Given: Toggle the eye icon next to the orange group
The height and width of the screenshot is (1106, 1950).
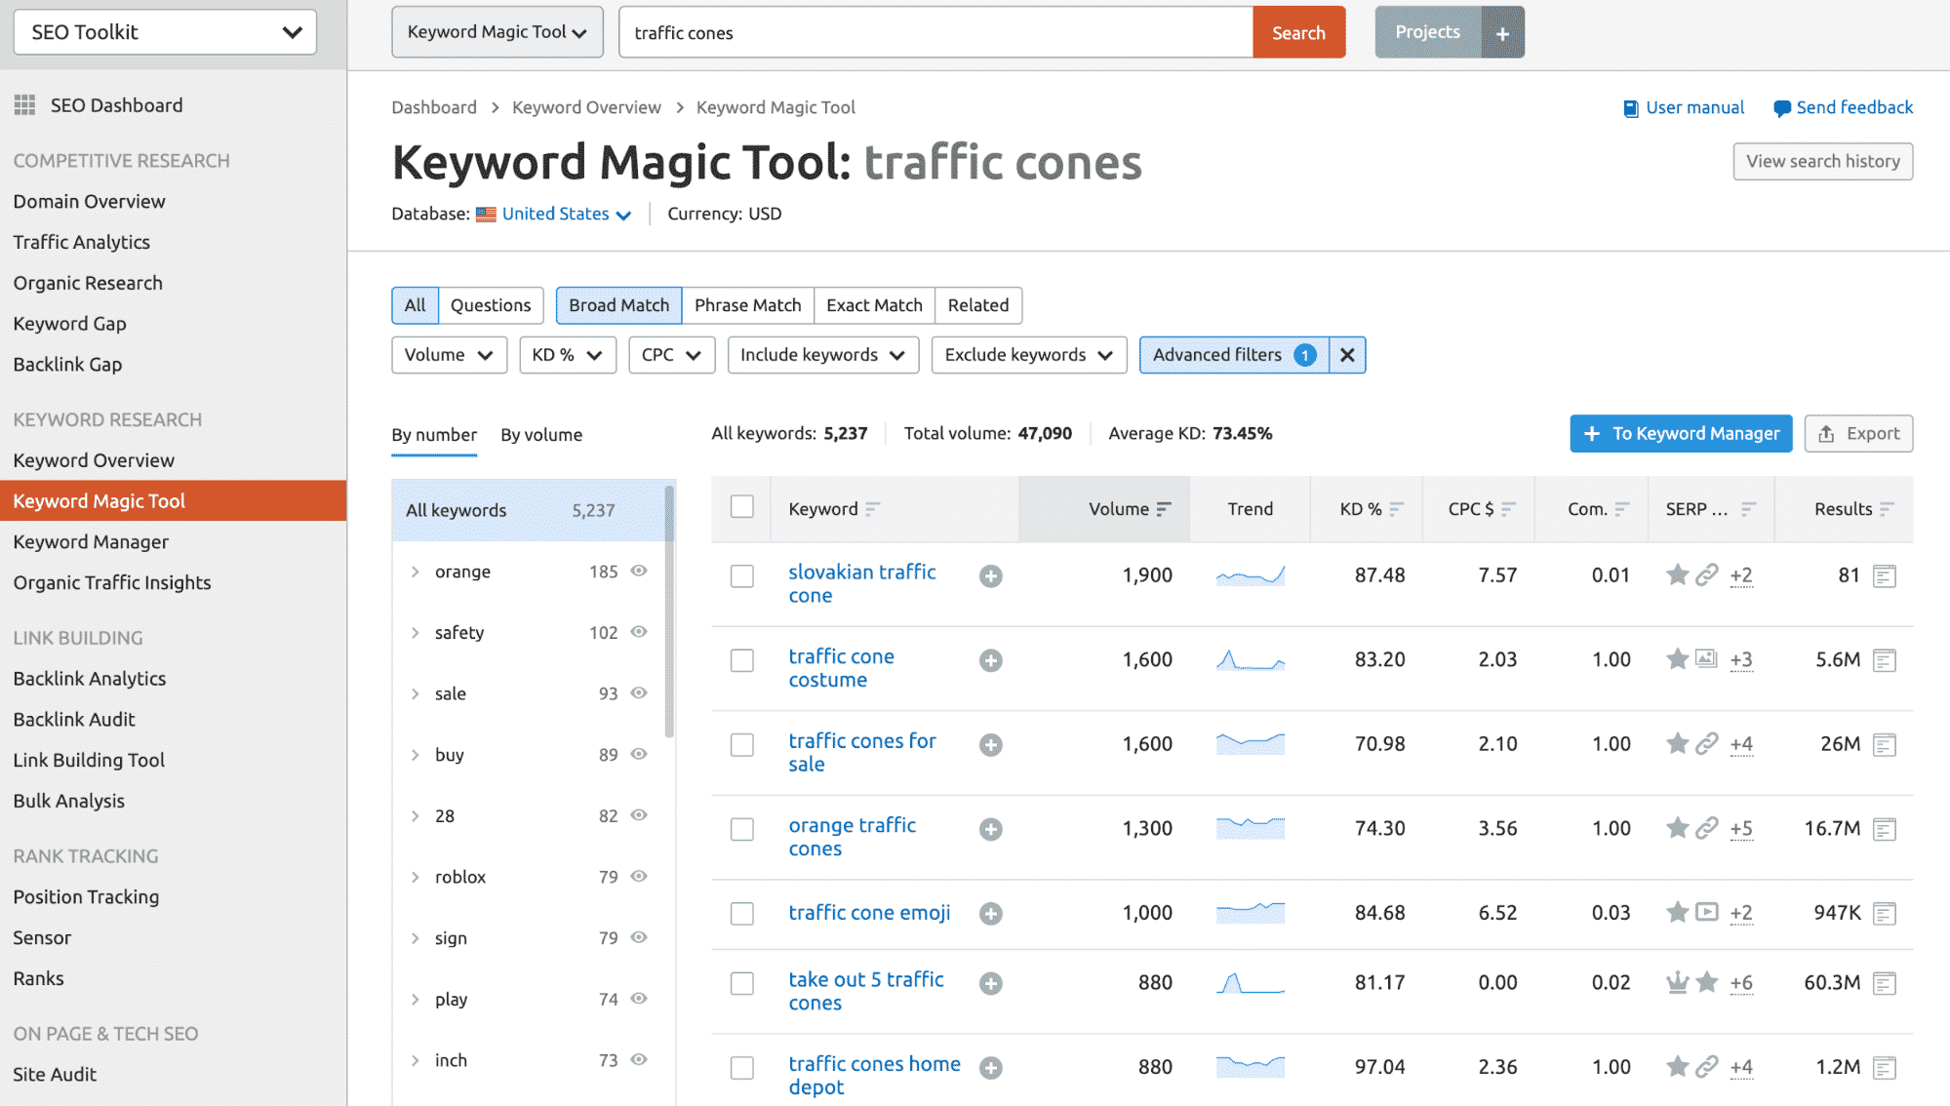Looking at the screenshot, I should (x=639, y=572).
